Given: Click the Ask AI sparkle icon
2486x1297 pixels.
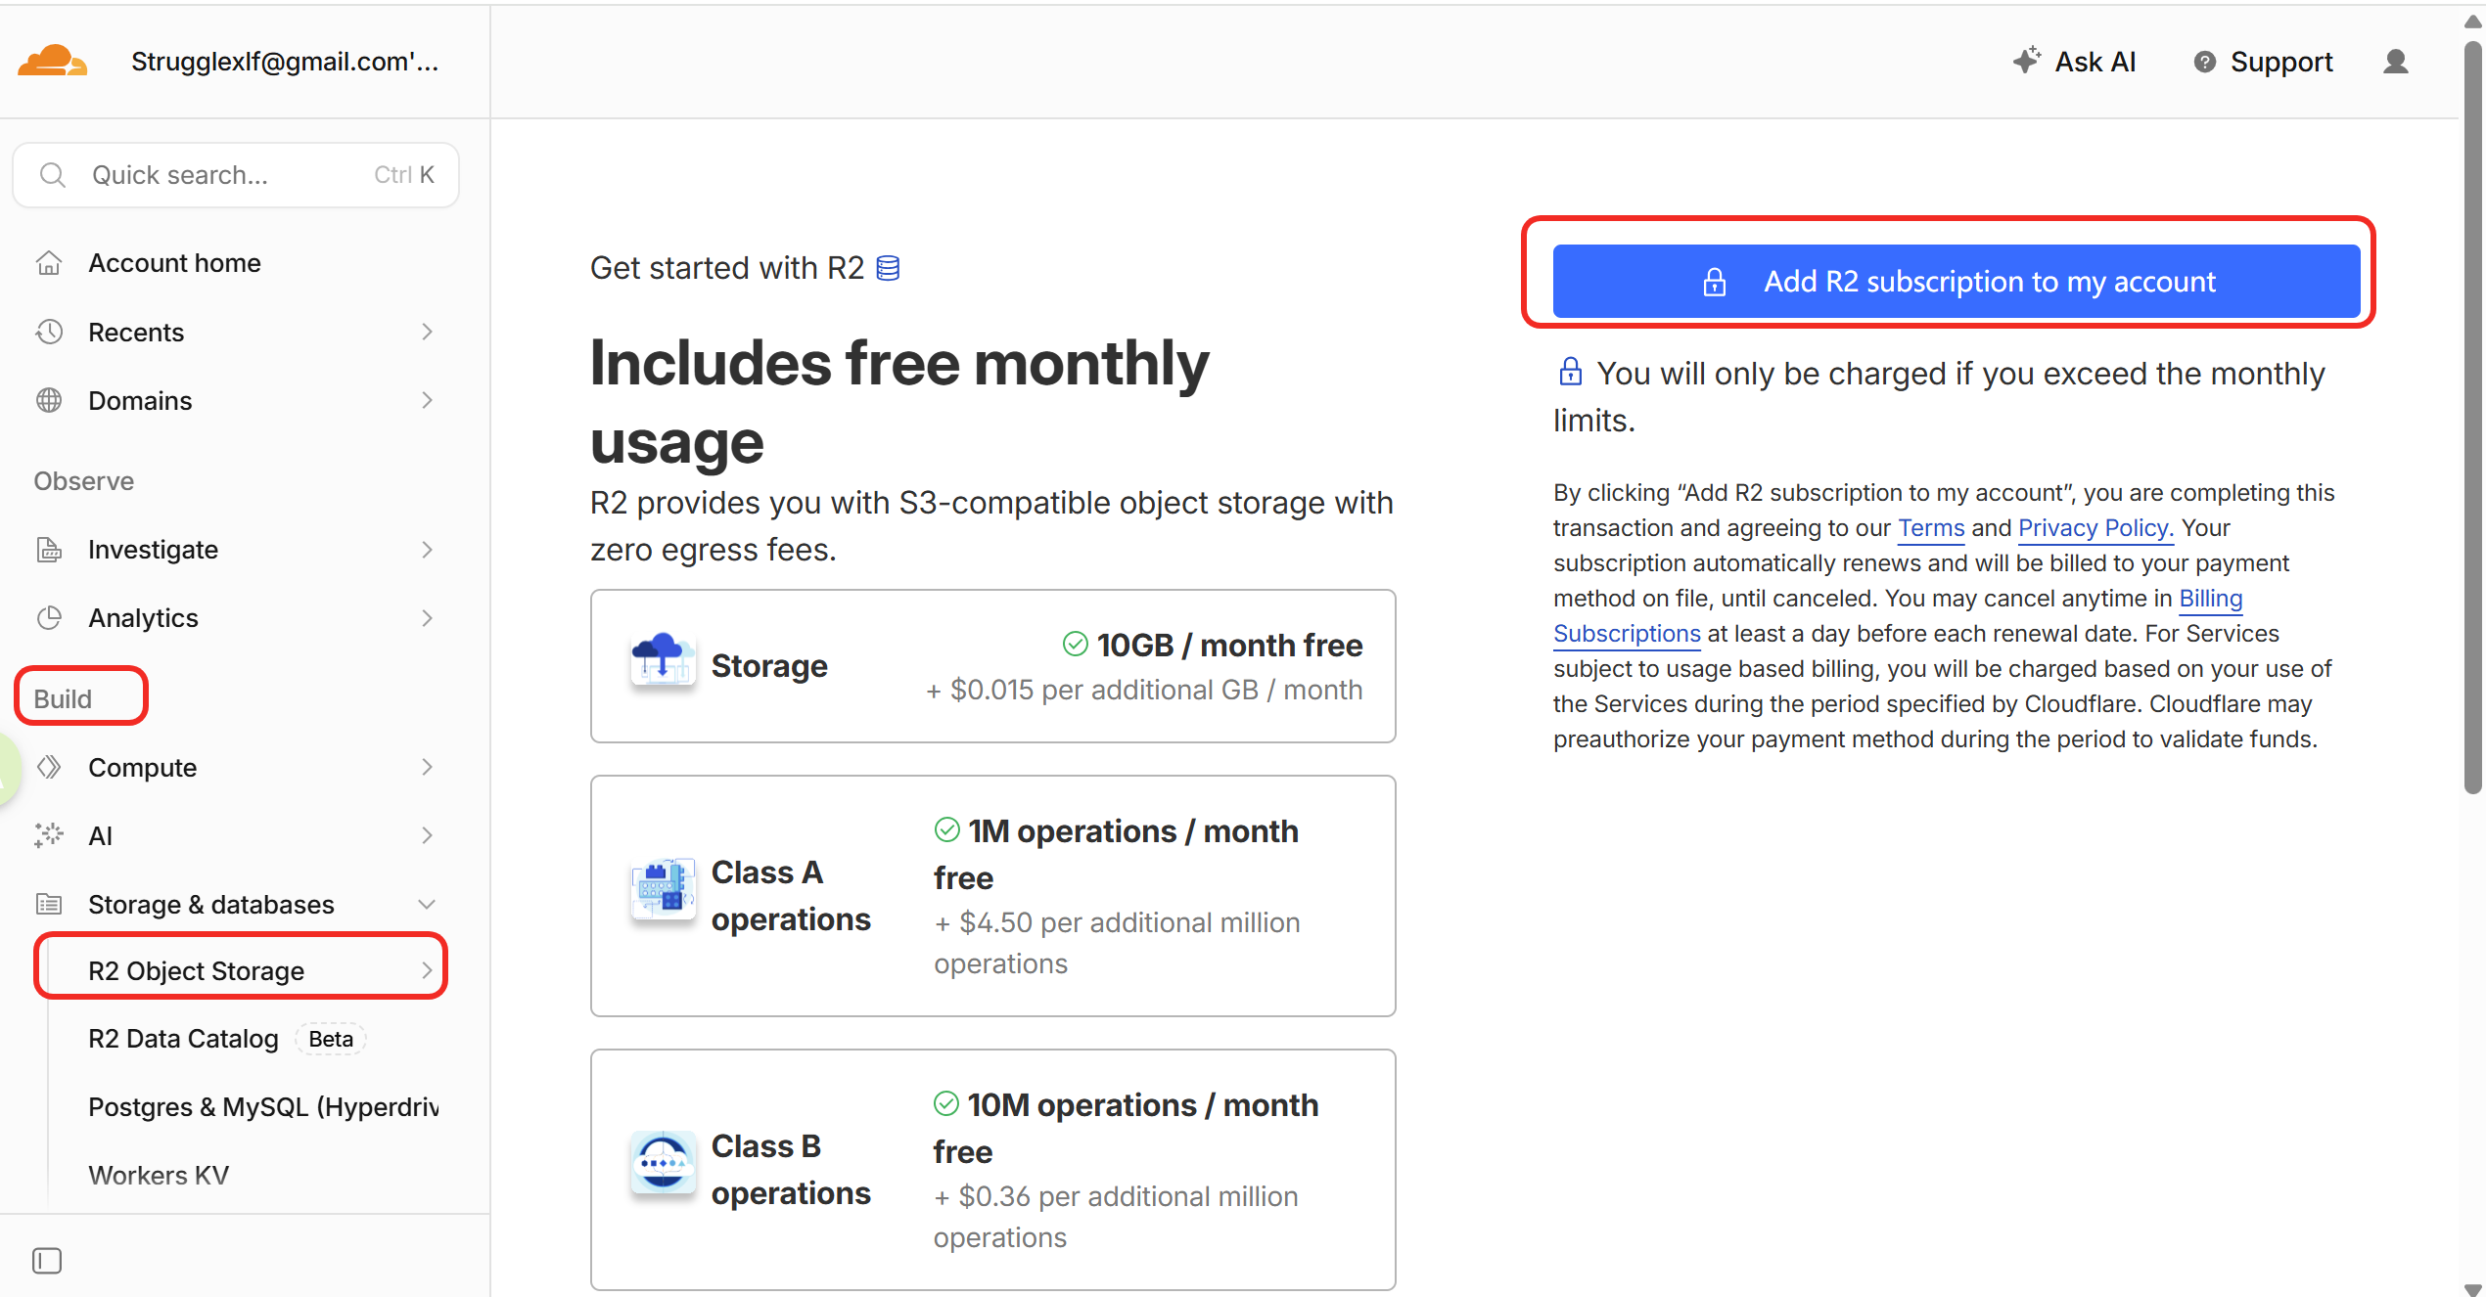Looking at the screenshot, I should (2027, 61).
